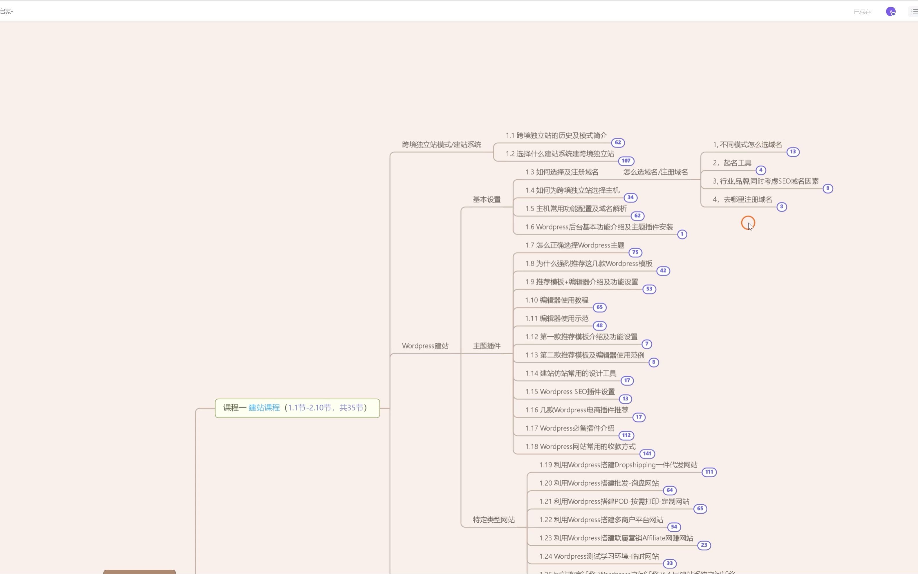
Task: Expand the 62 badge of node 1.1
Action: (618, 143)
